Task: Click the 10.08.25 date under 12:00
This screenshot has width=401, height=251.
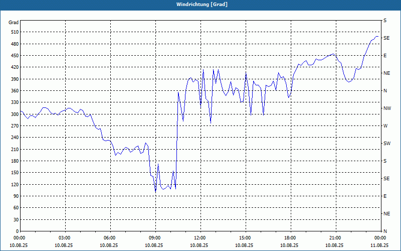Action: [x=199, y=245]
